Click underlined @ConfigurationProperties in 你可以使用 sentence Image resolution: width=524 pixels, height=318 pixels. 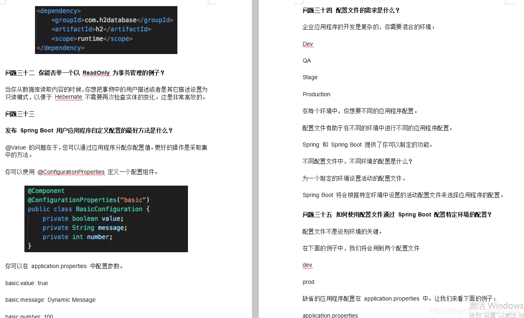[x=71, y=172]
